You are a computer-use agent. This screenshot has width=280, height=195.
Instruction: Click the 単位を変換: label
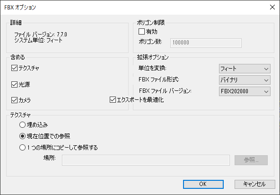(152, 68)
